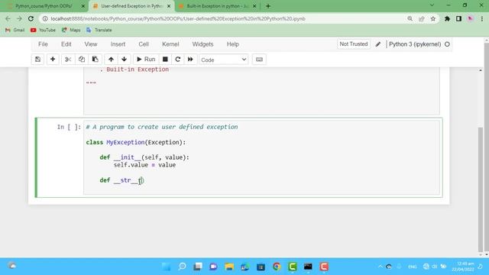
Task: Open the Help menu
Action: [232, 44]
